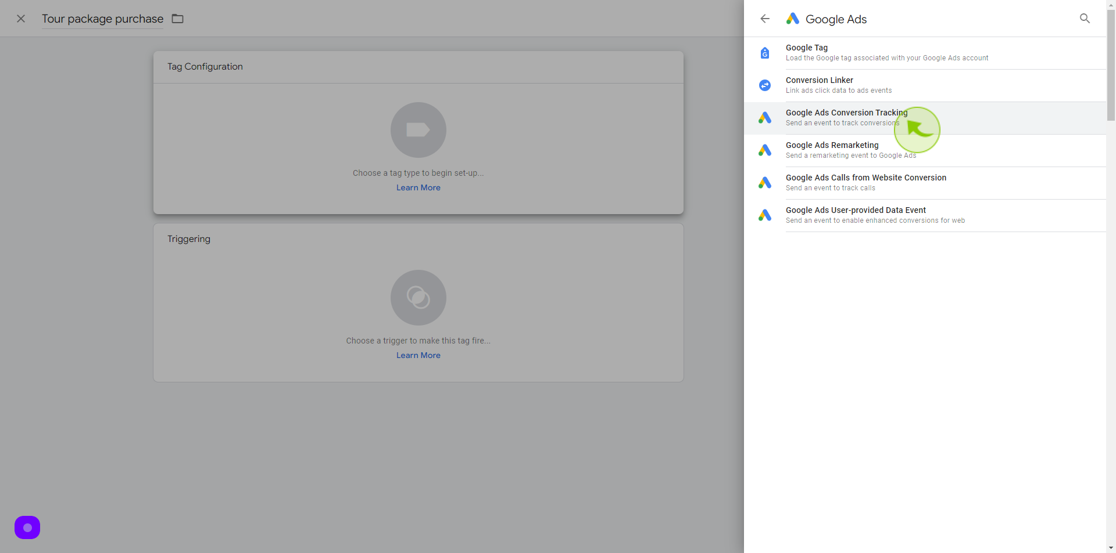Viewport: 1116px width, 553px height.
Task: Click the tag type placeholder circle icon
Action: 419,130
